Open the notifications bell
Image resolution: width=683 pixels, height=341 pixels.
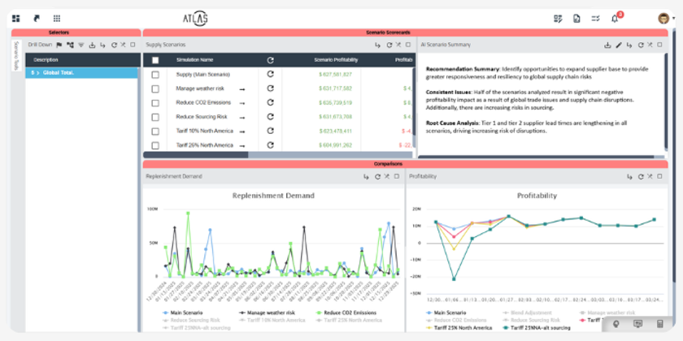point(616,18)
